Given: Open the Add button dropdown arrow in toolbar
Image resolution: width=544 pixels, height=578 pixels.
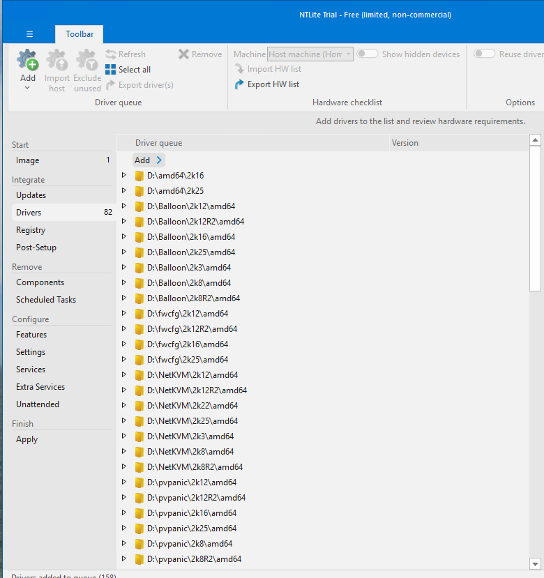Looking at the screenshot, I should (x=27, y=88).
